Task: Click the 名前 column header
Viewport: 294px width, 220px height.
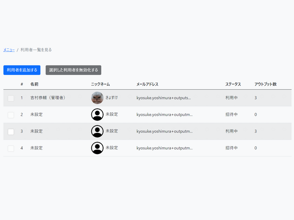Action: pos(34,84)
